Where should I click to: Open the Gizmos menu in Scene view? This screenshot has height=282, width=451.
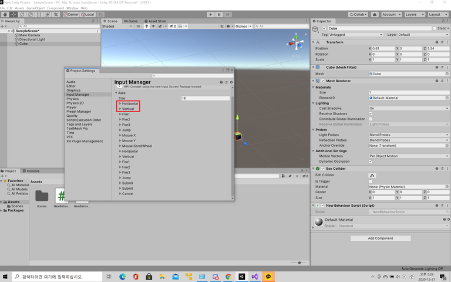pyautogui.click(x=243, y=26)
